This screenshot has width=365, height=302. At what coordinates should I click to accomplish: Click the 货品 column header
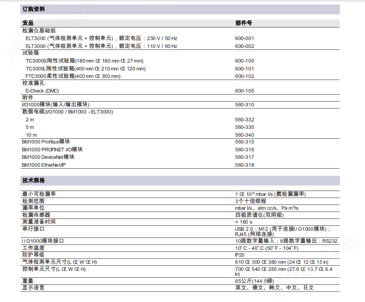[28, 23]
